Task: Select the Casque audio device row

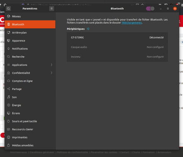Action: [x=117, y=47]
